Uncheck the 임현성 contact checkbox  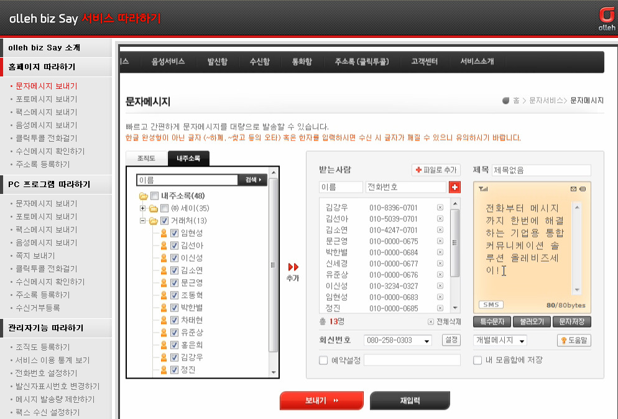click(174, 233)
